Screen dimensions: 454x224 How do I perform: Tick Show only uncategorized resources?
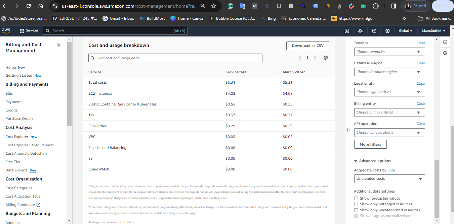pos(356,210)
